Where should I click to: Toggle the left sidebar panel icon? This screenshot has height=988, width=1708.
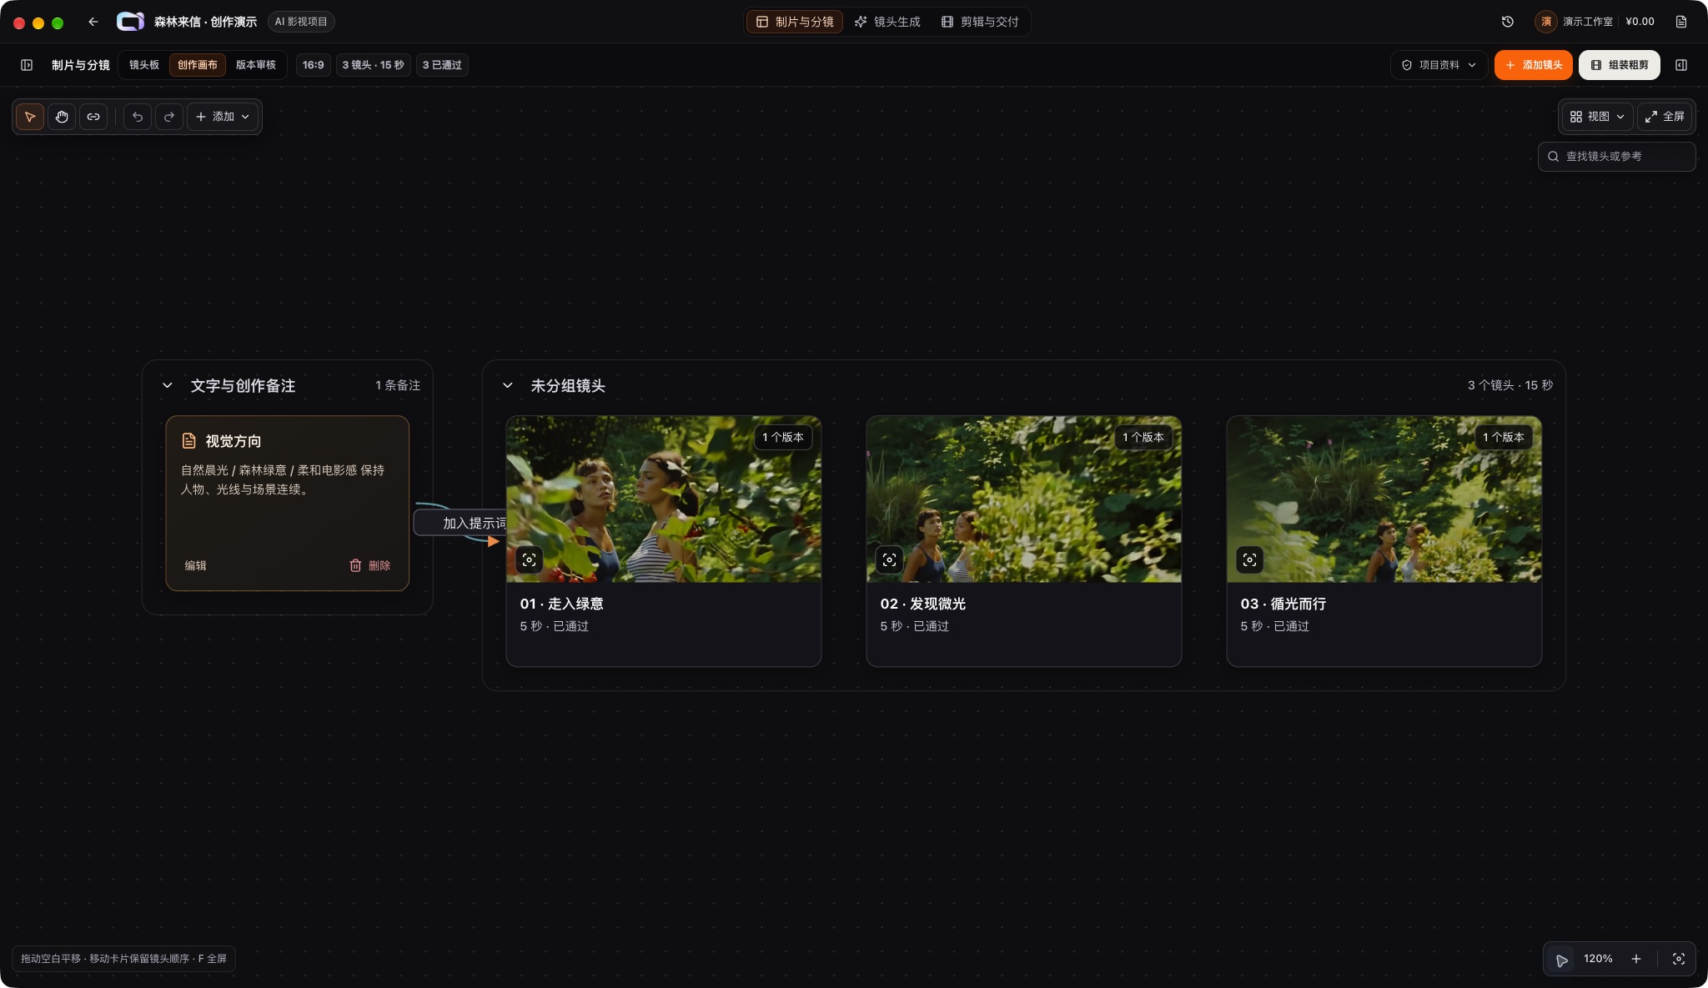click(27, 65)
